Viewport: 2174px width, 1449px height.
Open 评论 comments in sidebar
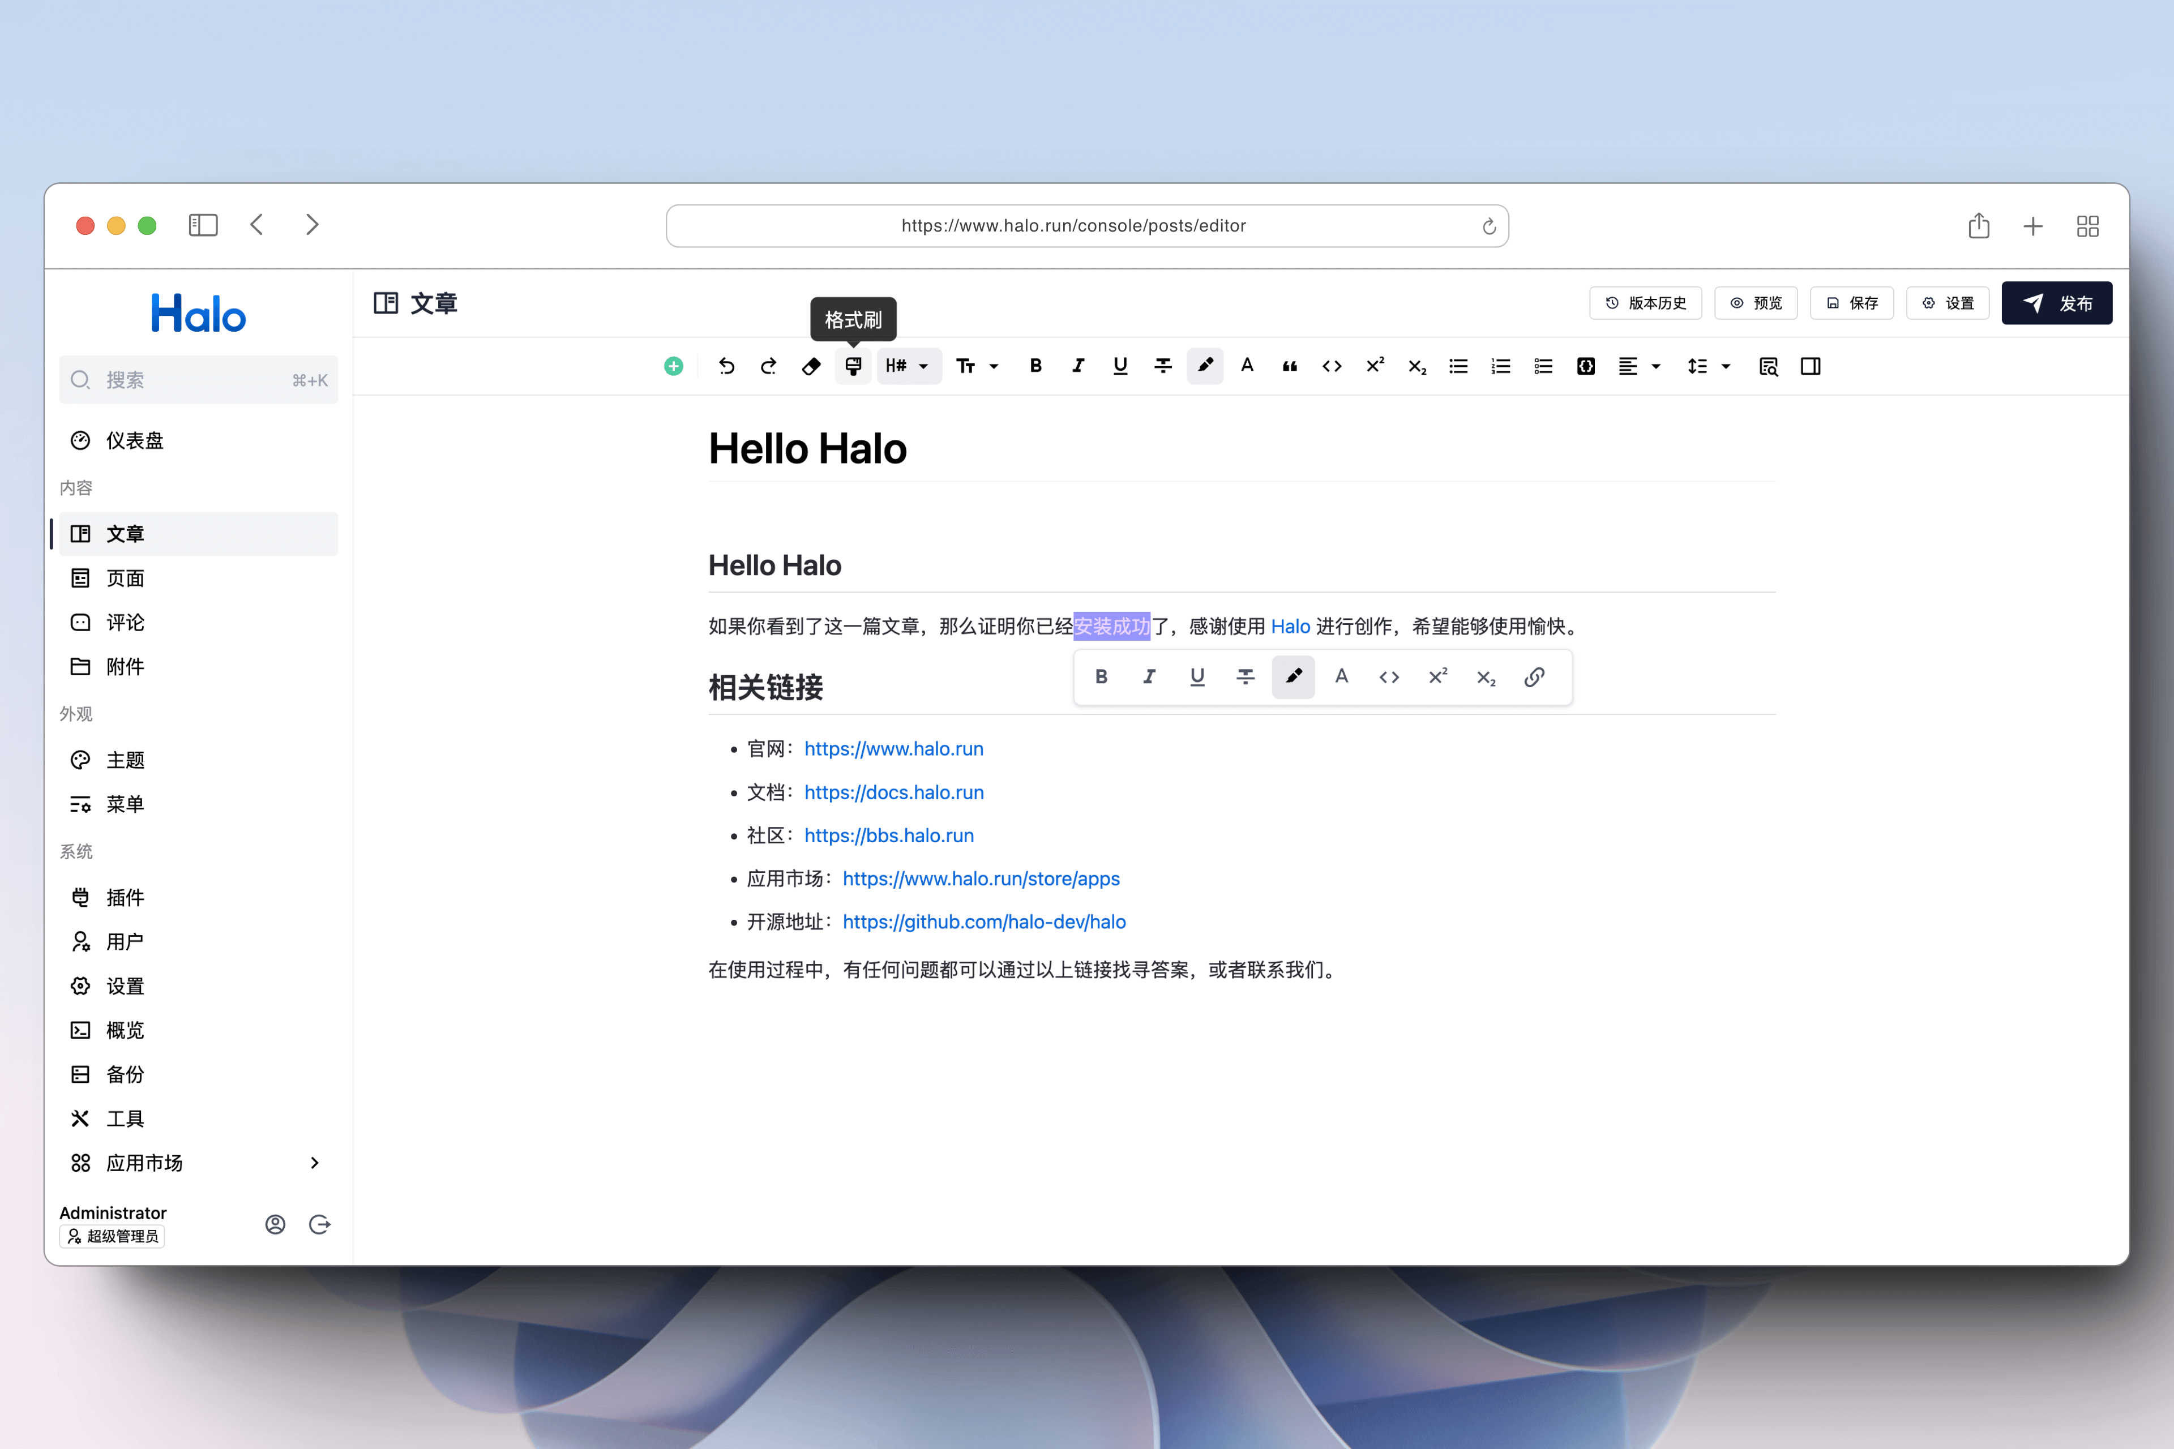click(x=199, y=623)
